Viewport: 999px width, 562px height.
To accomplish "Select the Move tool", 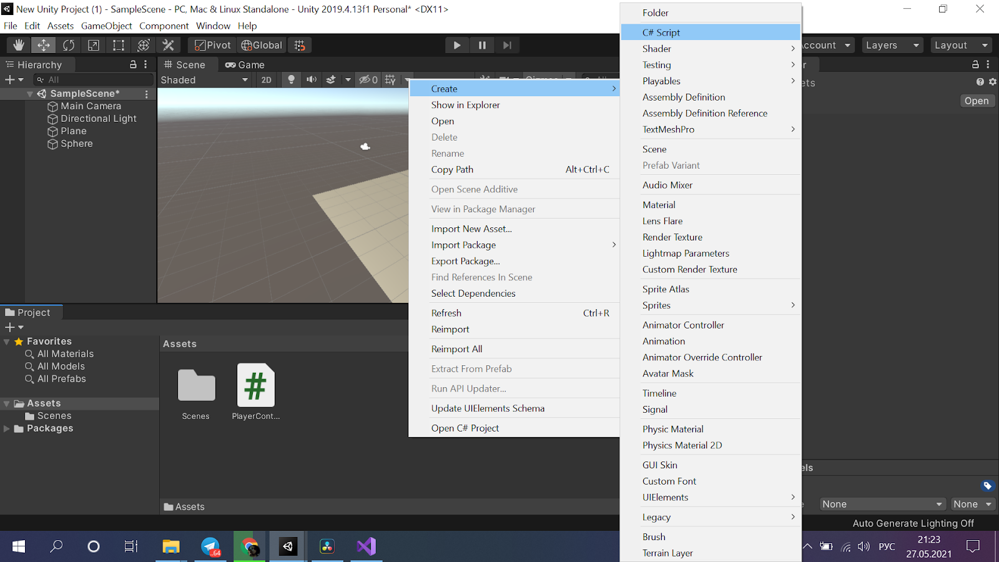I will pos(44,45).
